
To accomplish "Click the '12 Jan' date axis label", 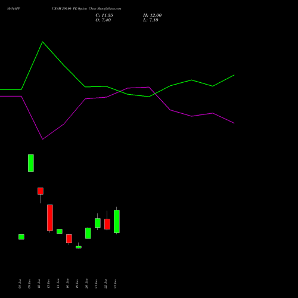I will pyautogui.click(x=39, y=284).
